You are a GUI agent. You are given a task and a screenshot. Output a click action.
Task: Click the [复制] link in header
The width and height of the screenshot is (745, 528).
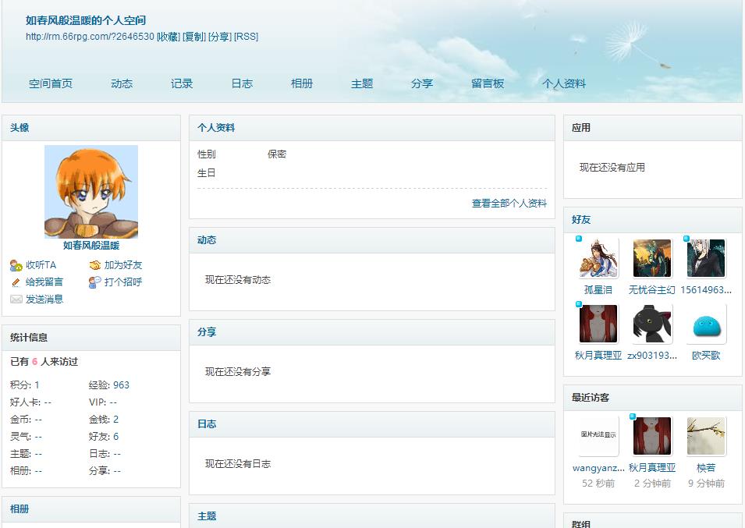pyautogui.click(x=194, y=37)
